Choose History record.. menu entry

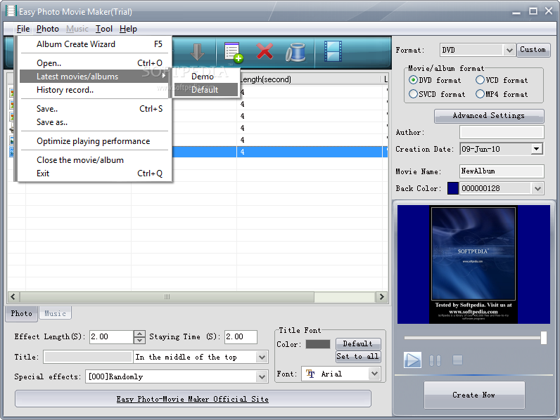94,90
